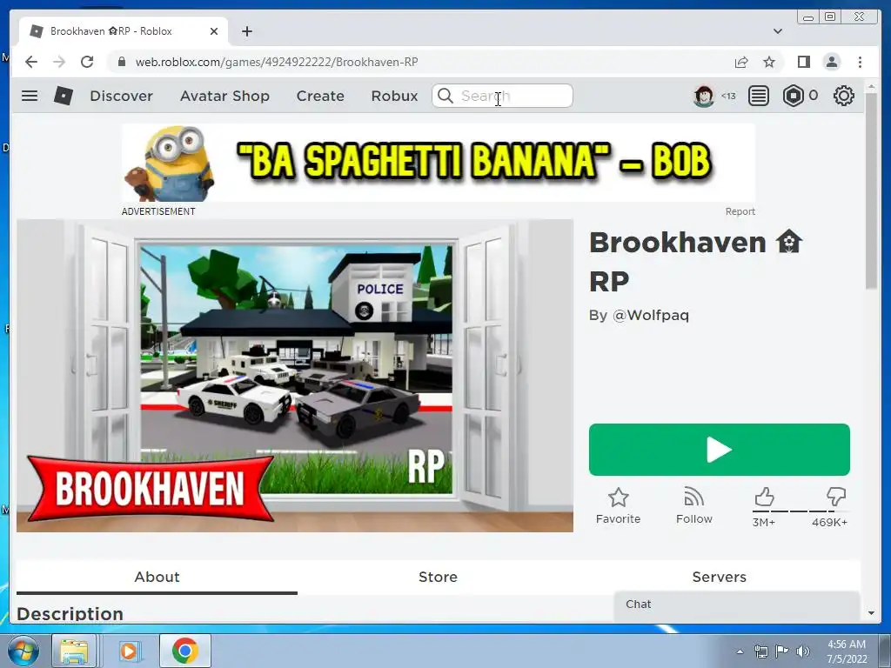Screen dimensions: 891x668
Task: Open the avatar profile icon
Action: click(704, 96)
